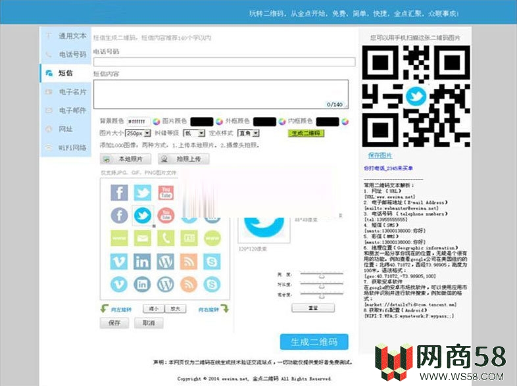Select the square LinkedIn logo icon
517x386 pixels.
point(143,262)
